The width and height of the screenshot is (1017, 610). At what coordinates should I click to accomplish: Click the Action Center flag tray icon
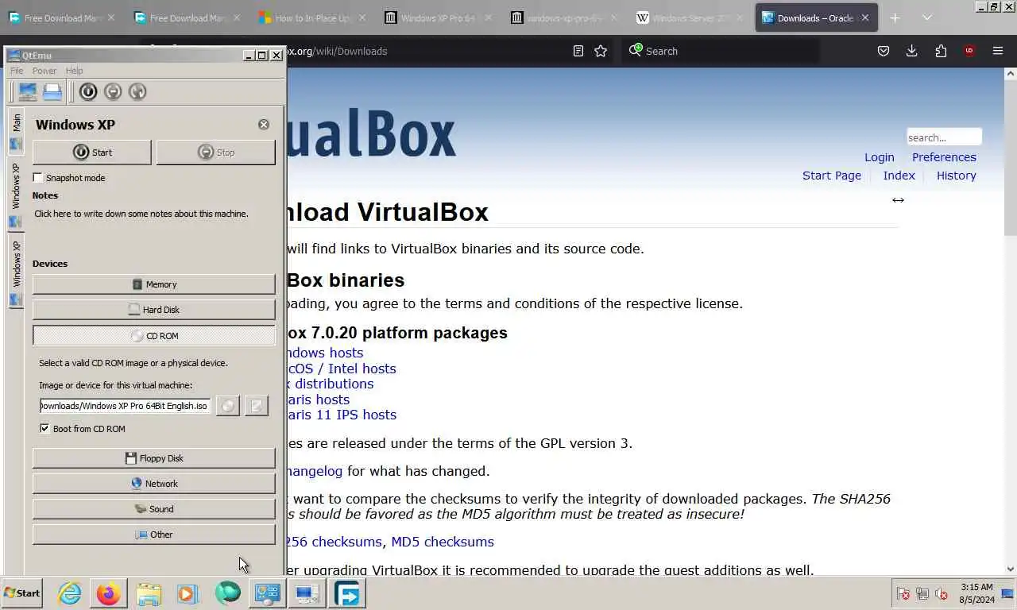coord(903,593)
